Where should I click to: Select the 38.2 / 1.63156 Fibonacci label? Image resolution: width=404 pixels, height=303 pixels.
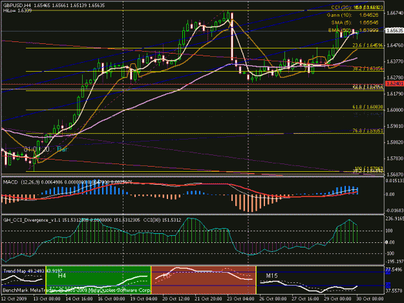[x=368, y=68]
